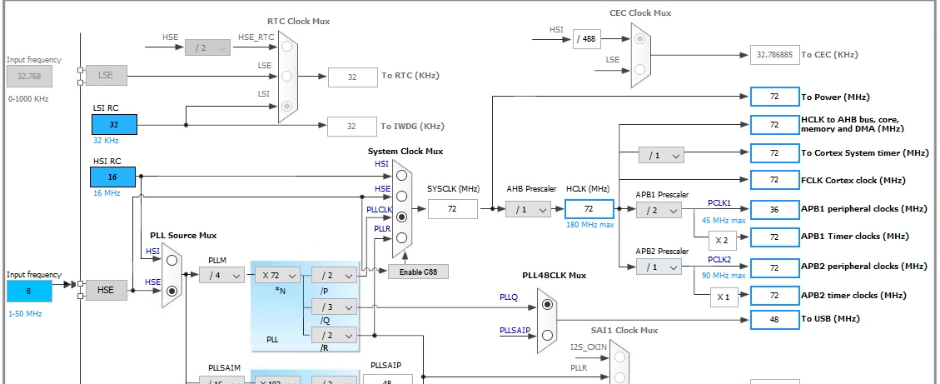Click the PCLK1 label
Viewport: 940px width, 384px height.
coord(719,203)
